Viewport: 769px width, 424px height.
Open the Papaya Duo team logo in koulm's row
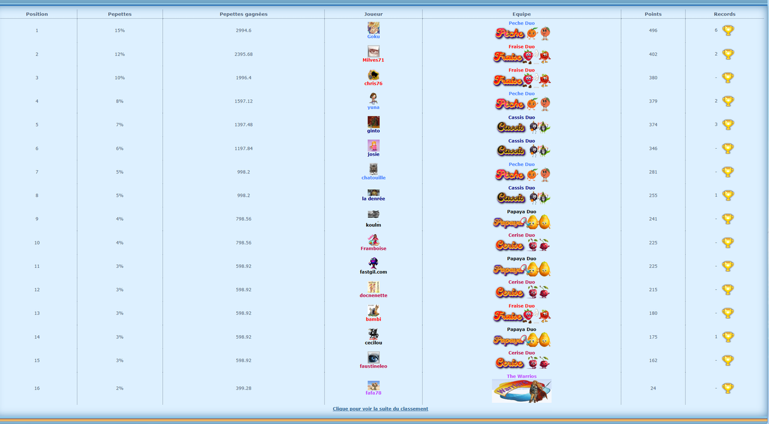521,222
